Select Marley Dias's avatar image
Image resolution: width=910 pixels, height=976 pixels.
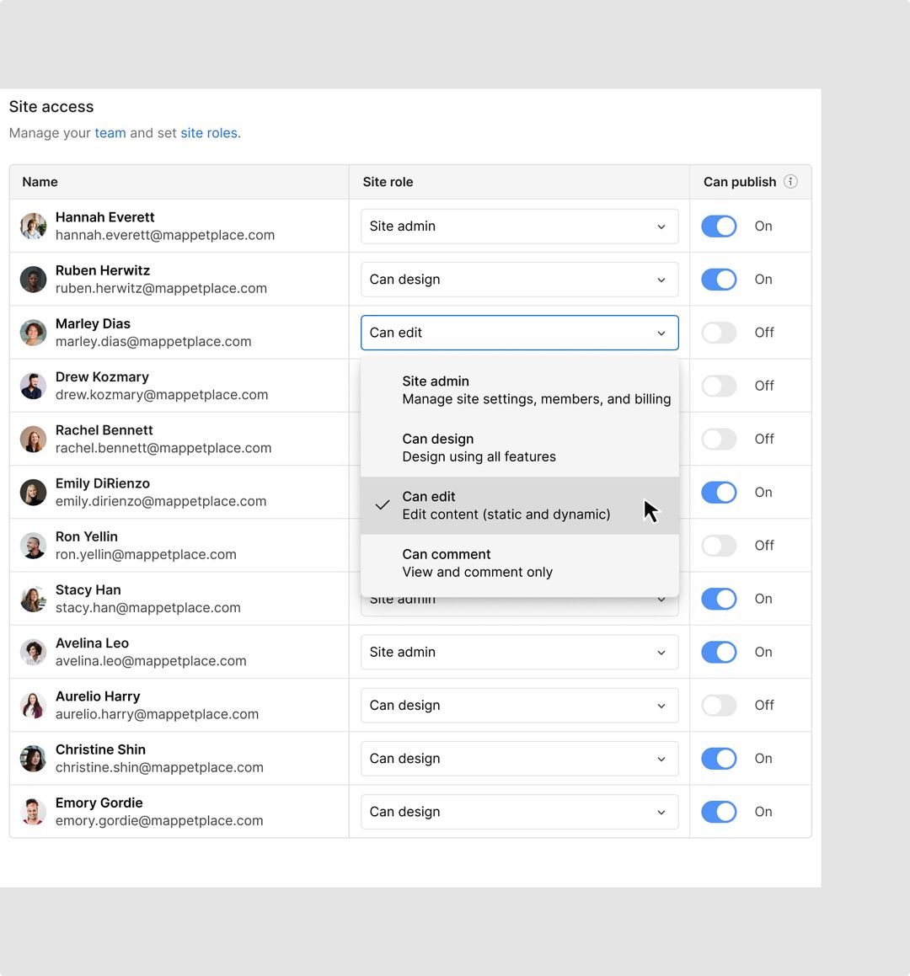tap(33, 332)
